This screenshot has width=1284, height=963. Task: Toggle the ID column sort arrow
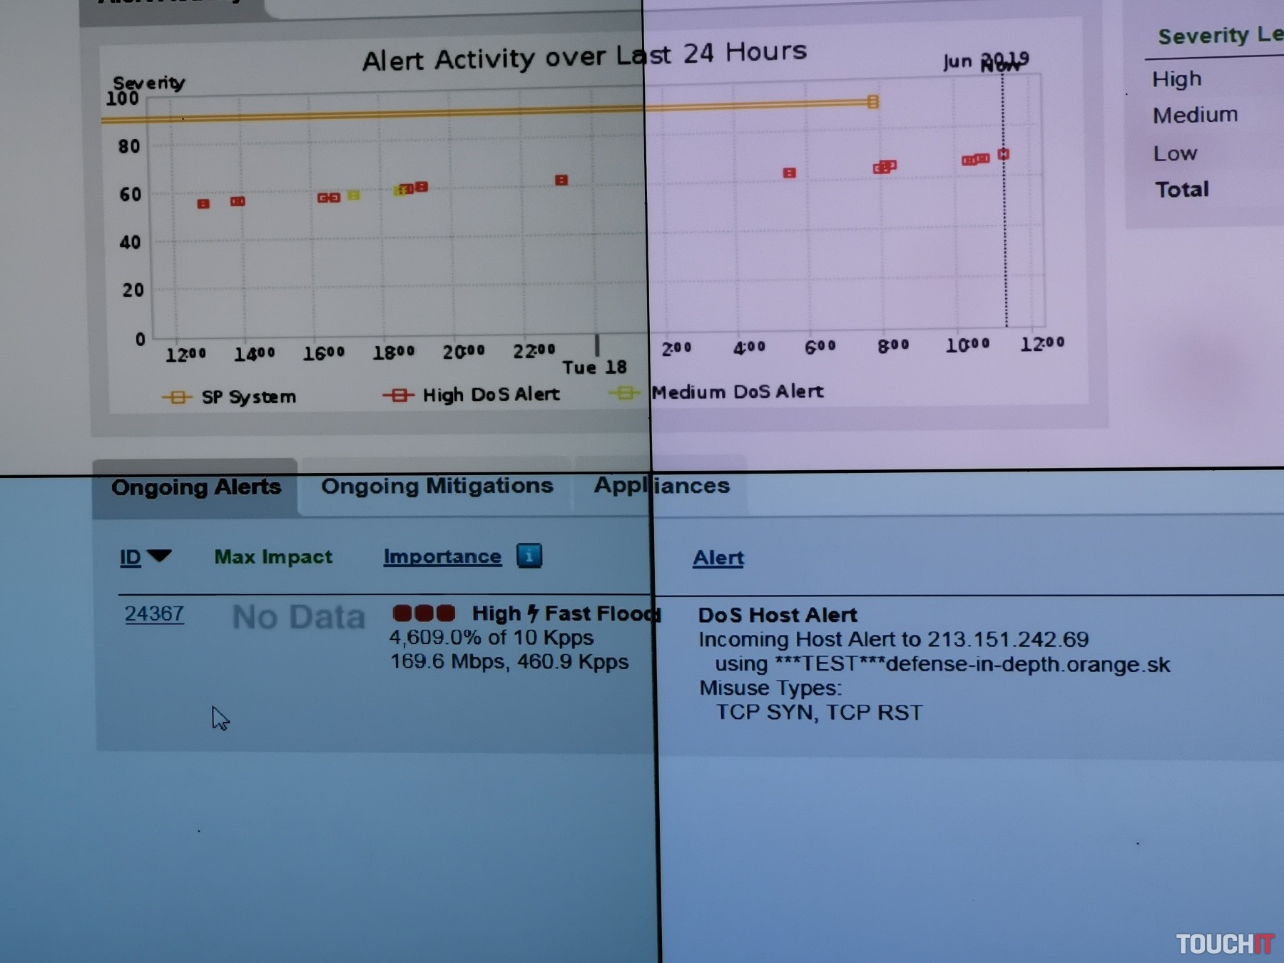[159, 556]
